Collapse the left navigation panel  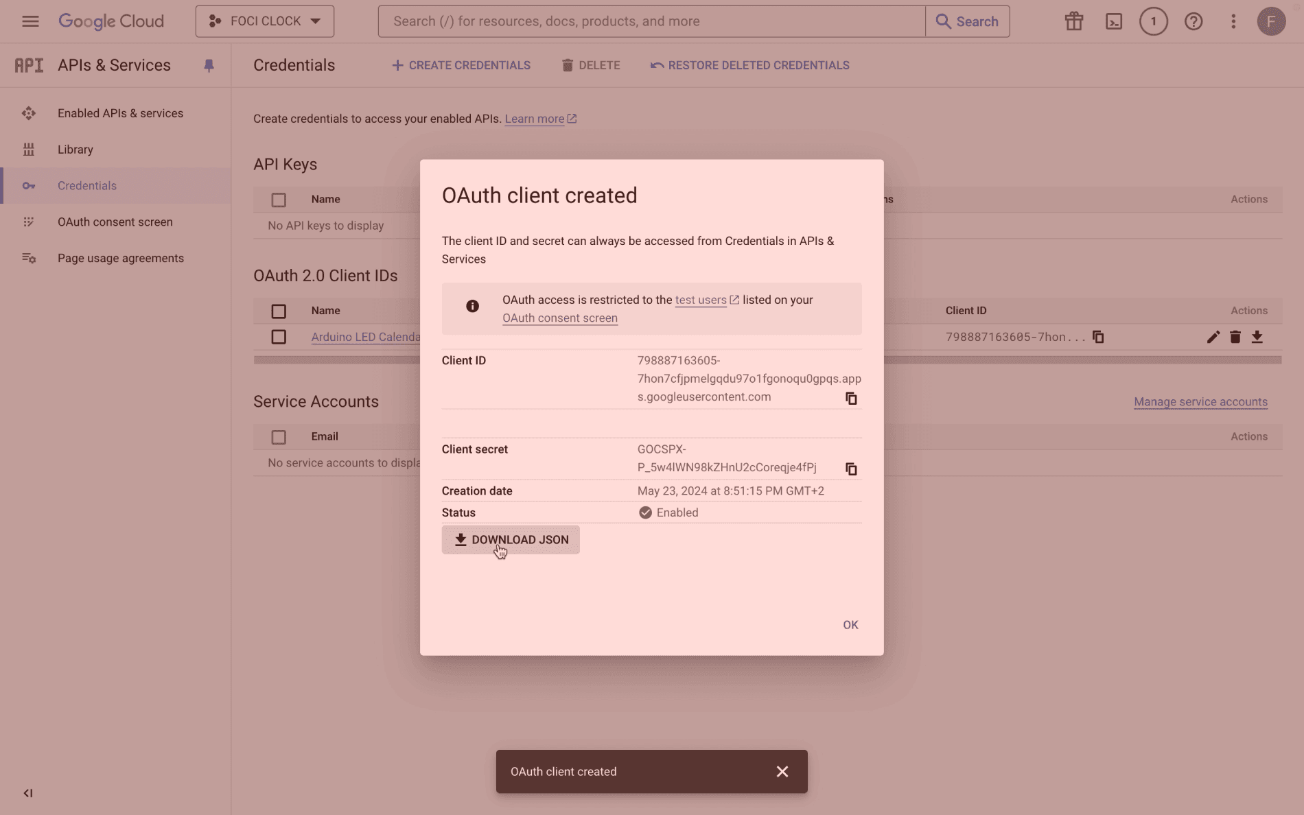tap(28, 793)
